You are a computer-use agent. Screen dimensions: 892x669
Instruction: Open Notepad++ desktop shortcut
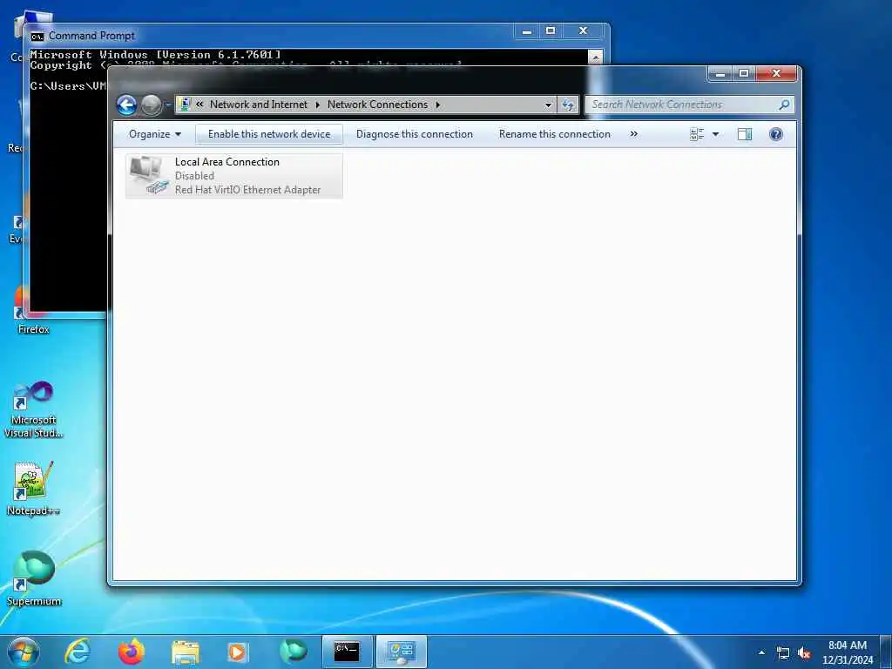[x=34, y=490]
